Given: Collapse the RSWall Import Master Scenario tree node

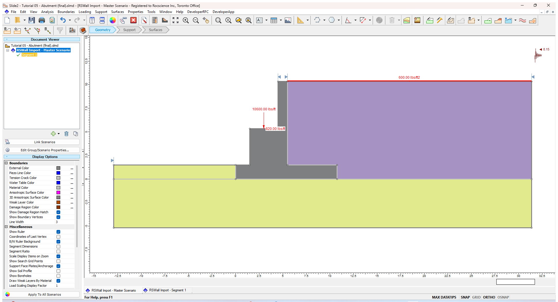Looking at the screenshot, I should pyautogui.click(x=8, y=50).
